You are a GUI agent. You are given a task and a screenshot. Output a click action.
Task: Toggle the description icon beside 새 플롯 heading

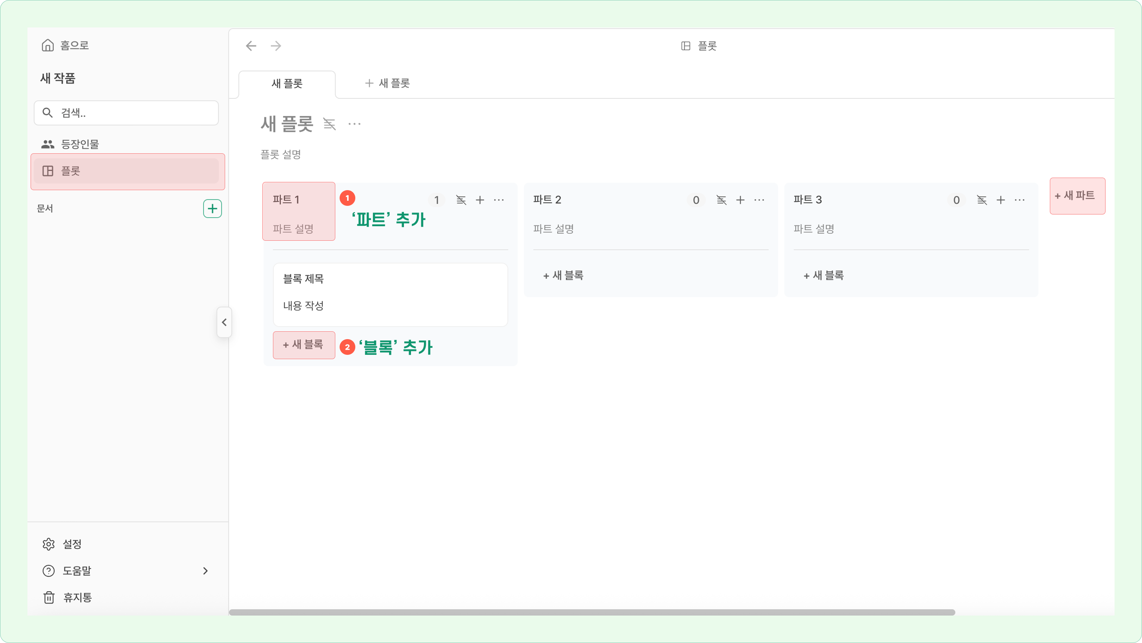(329, 124)
